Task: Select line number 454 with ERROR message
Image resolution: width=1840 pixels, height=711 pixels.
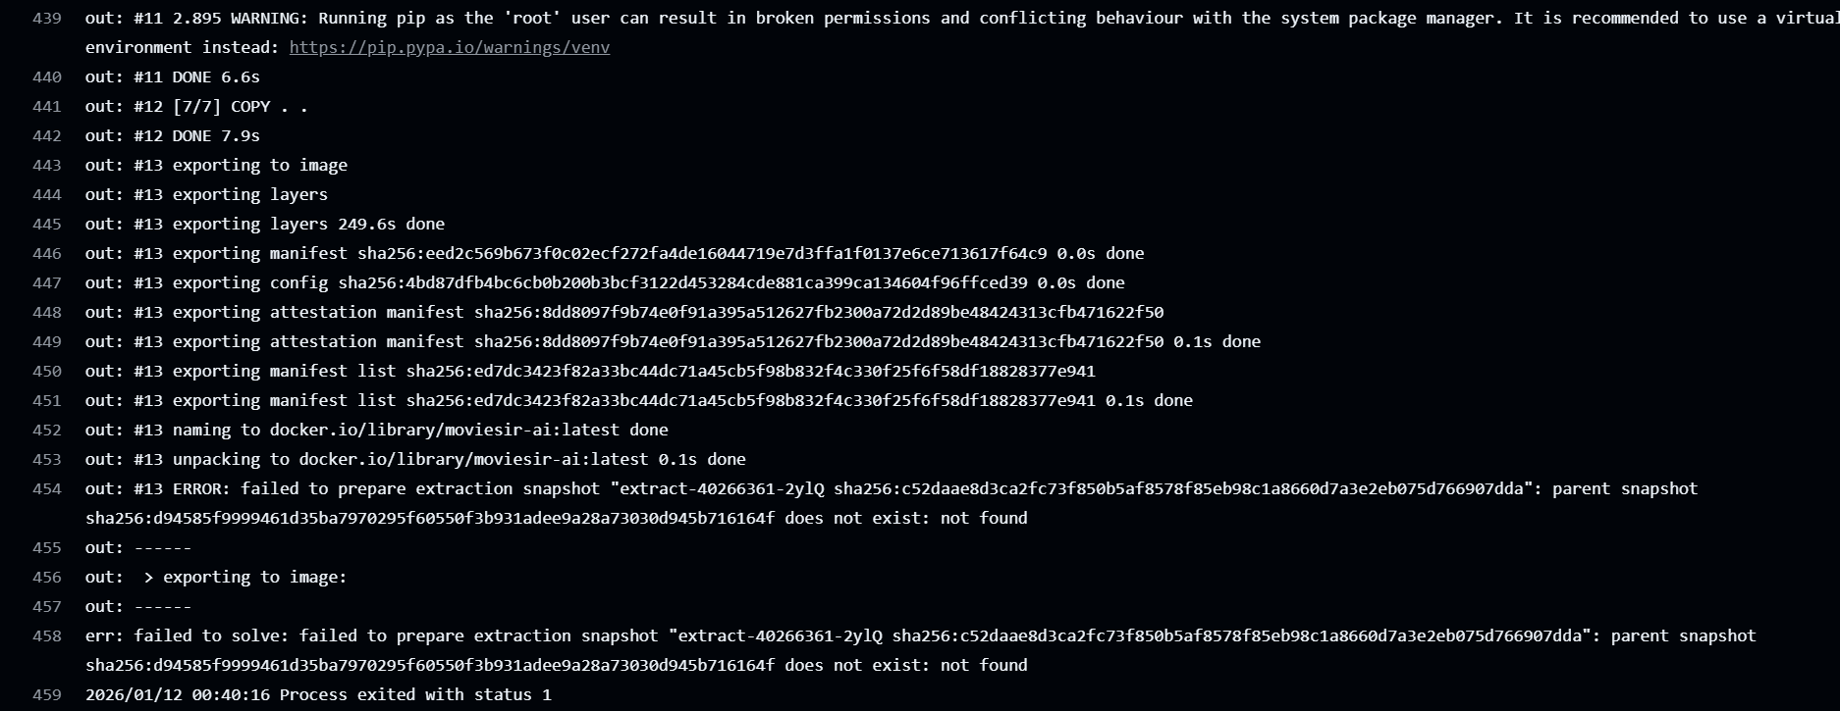Action: point(47,488)
